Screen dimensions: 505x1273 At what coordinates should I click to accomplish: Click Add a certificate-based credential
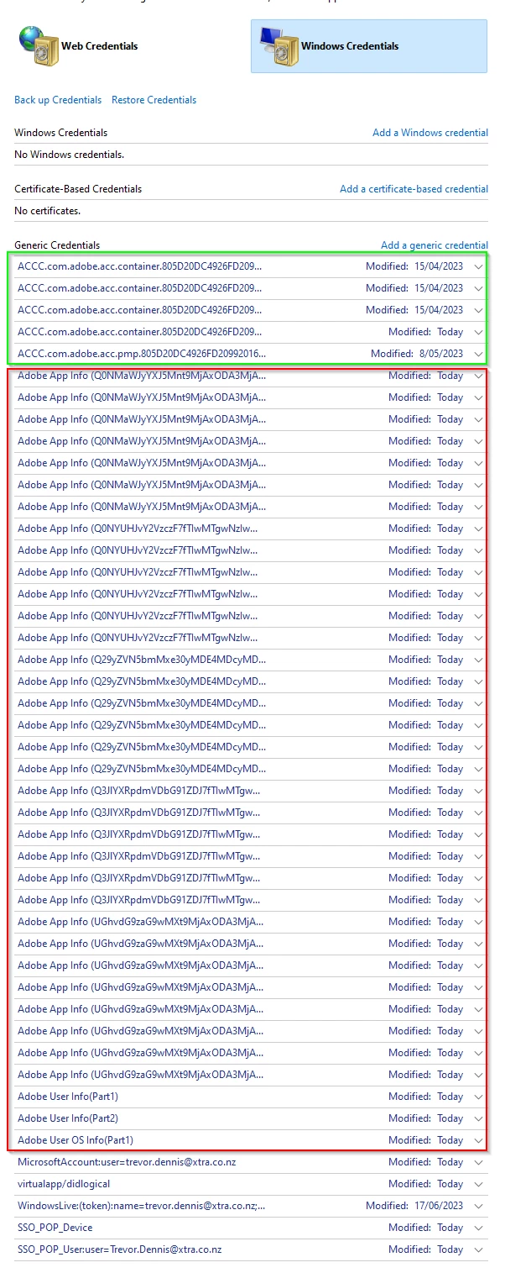tap(414, 189)
